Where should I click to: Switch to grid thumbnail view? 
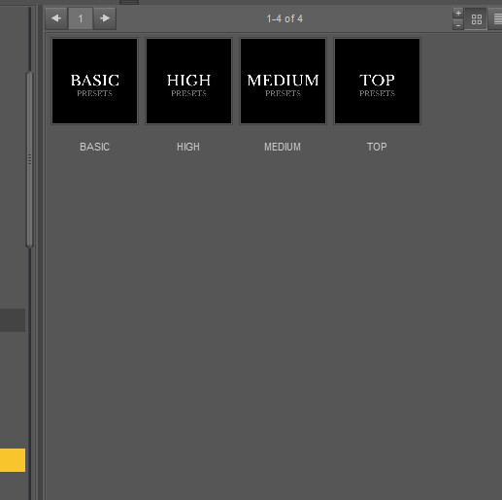pos(476,19)
